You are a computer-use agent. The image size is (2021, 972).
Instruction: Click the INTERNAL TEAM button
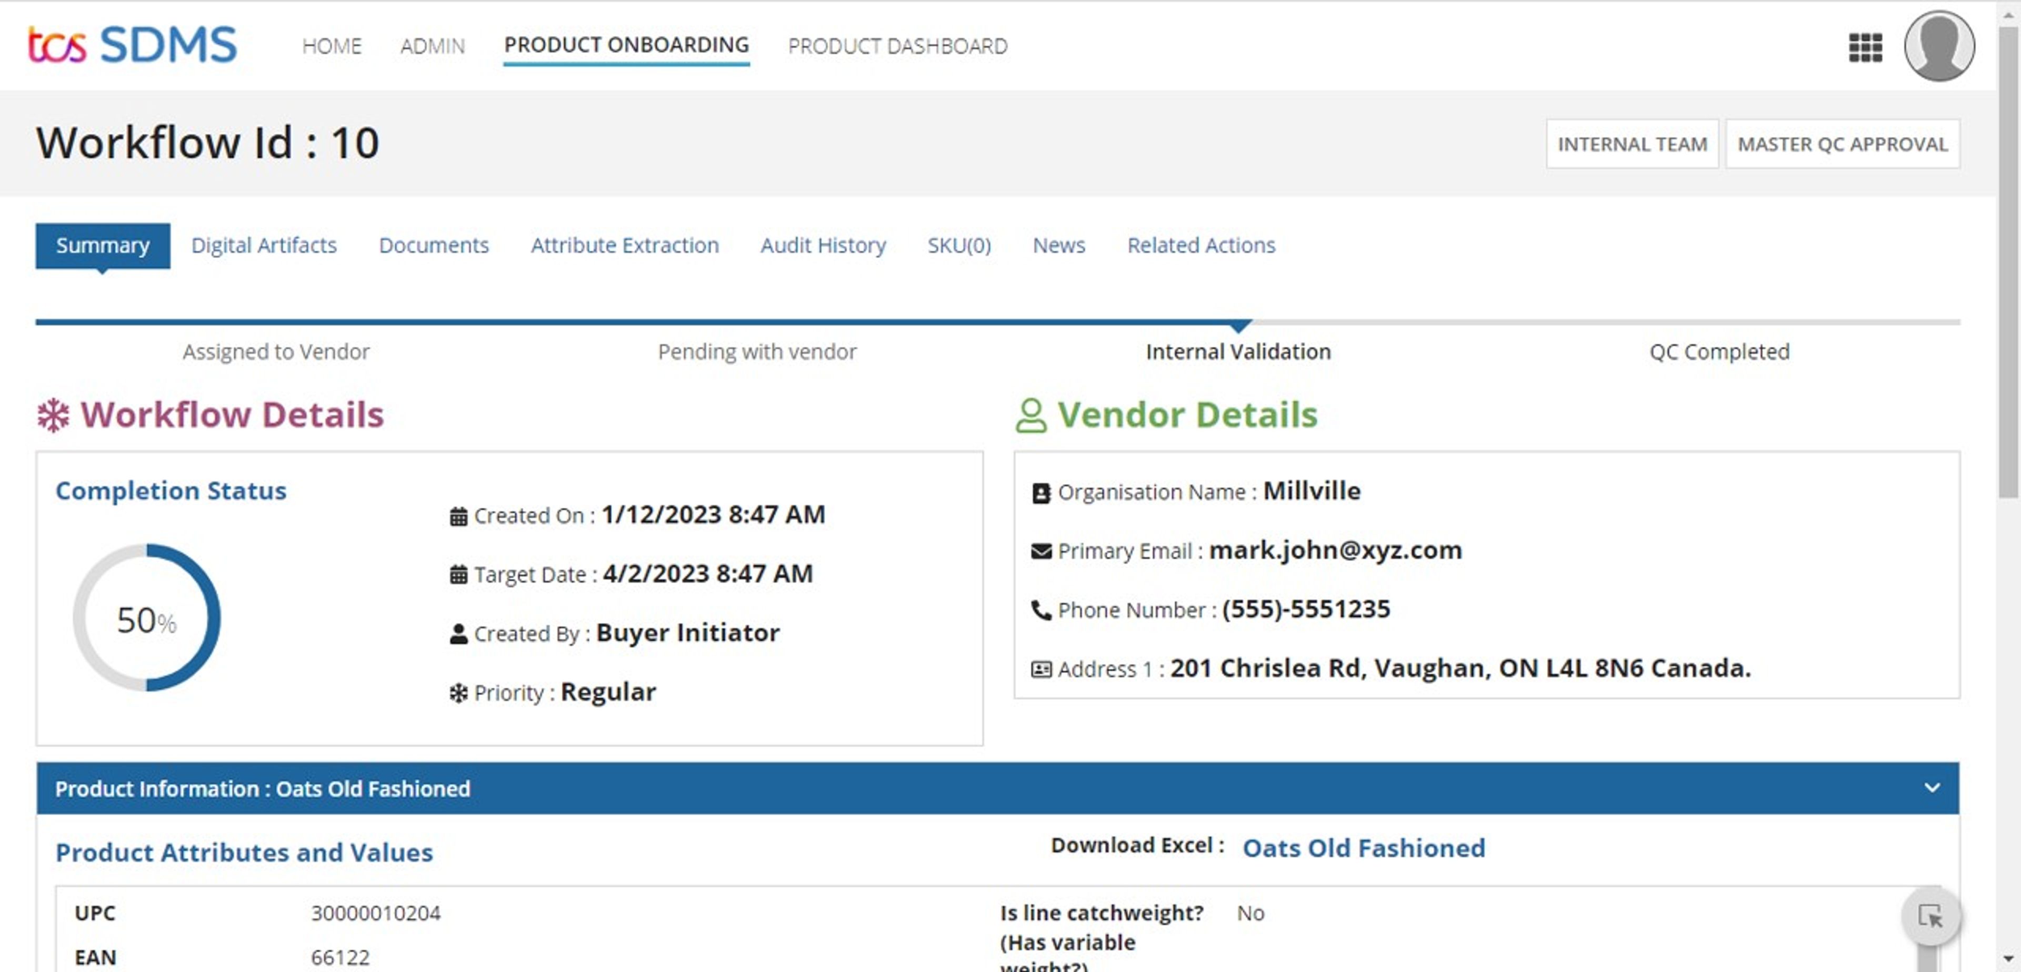pos(1632,144)
